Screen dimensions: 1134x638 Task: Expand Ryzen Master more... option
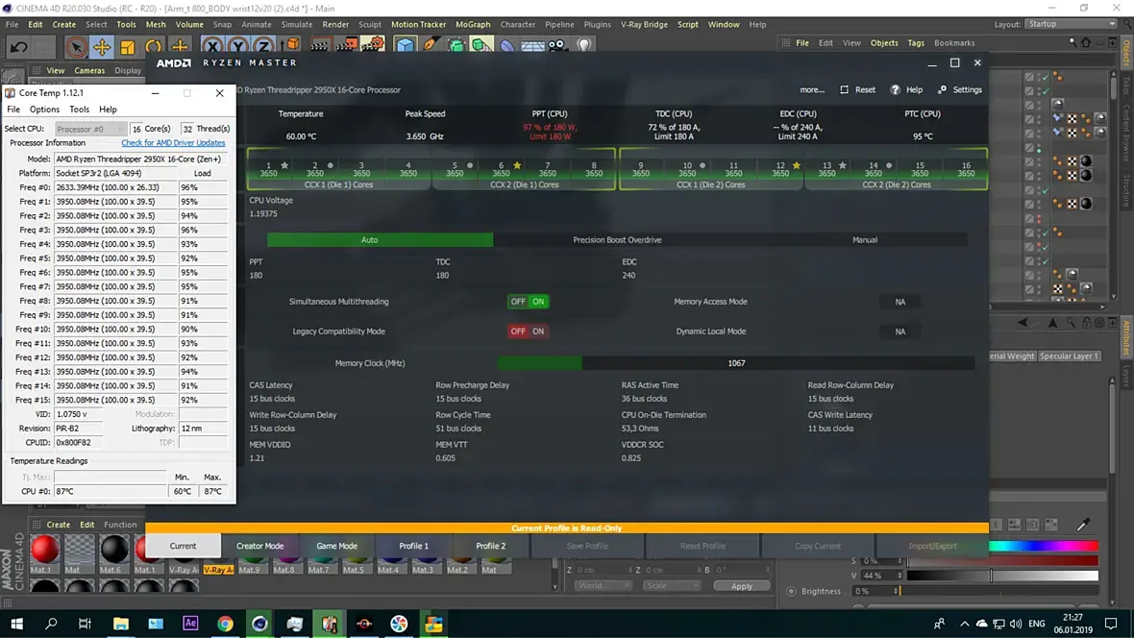click(x=811, y=89)
